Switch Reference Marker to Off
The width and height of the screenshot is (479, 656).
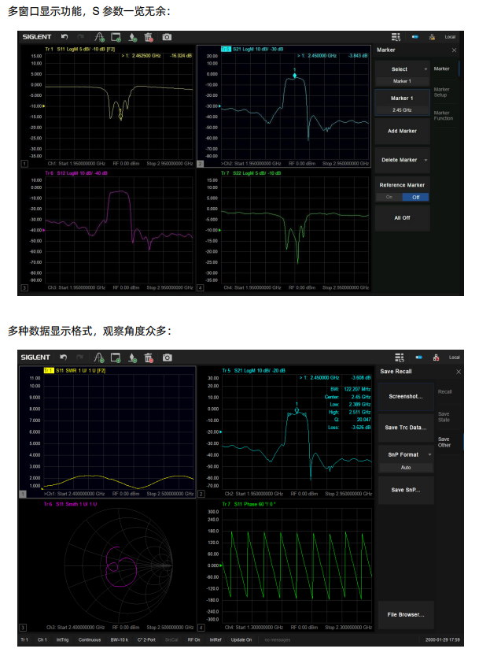[x=415, y=197]
